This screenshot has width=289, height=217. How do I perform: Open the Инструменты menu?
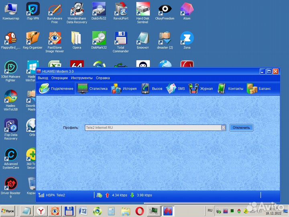click(82, 78)
